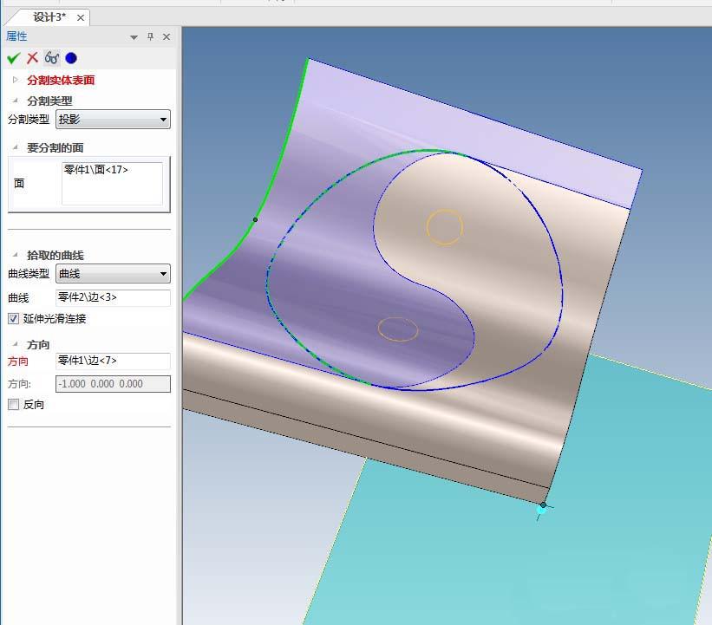Collapse the 拾取的曲线 section
The width and height of the screenshot is (712, 625).
[x=16, y=256]
